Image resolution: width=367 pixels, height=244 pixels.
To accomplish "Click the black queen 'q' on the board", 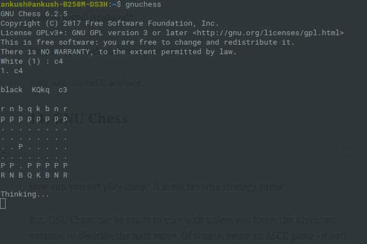I will 30,109.
